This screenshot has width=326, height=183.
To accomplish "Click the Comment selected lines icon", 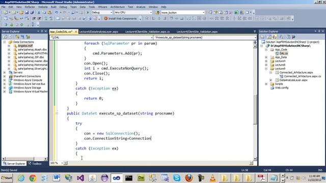I will pos(46,18).
